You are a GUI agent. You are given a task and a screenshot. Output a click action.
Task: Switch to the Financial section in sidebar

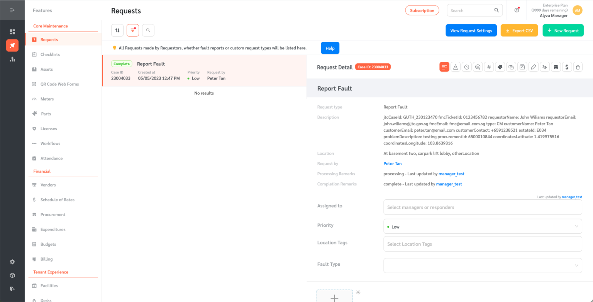click(41, 171)
